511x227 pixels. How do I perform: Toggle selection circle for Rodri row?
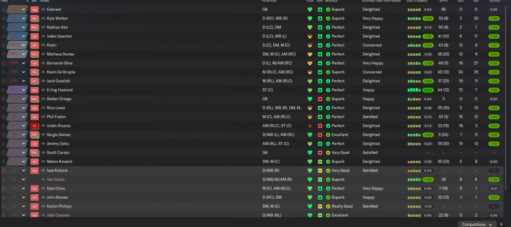click(x=4, y=45)
